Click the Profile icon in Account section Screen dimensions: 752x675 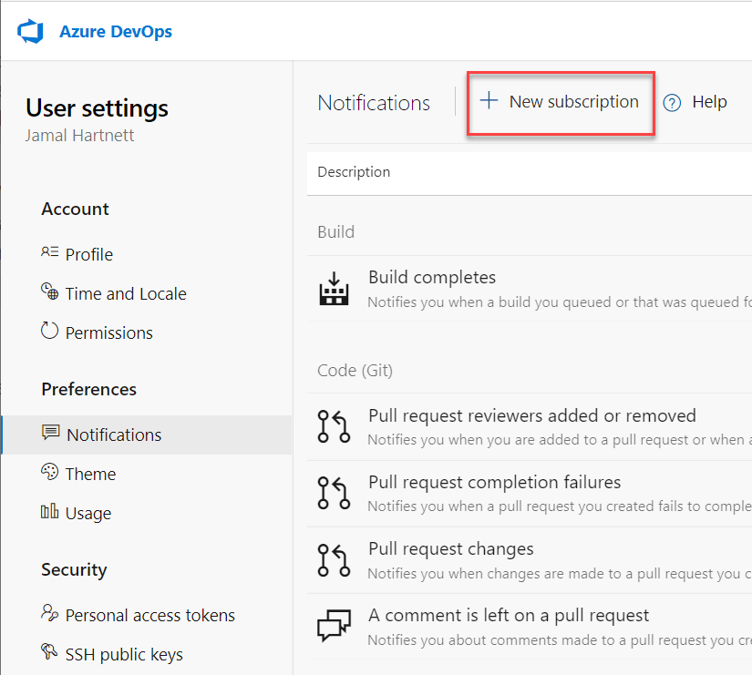(x=49, y=251)
